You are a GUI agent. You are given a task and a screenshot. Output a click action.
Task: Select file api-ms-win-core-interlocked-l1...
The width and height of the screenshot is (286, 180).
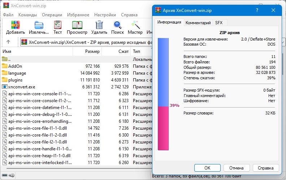(x=40, y=163)
